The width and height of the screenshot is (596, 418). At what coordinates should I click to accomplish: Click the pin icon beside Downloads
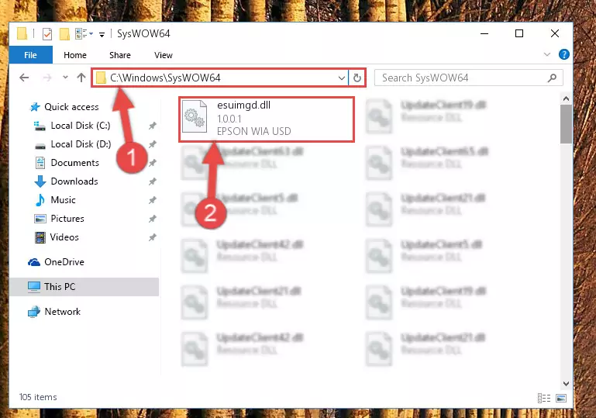[152, 181]
